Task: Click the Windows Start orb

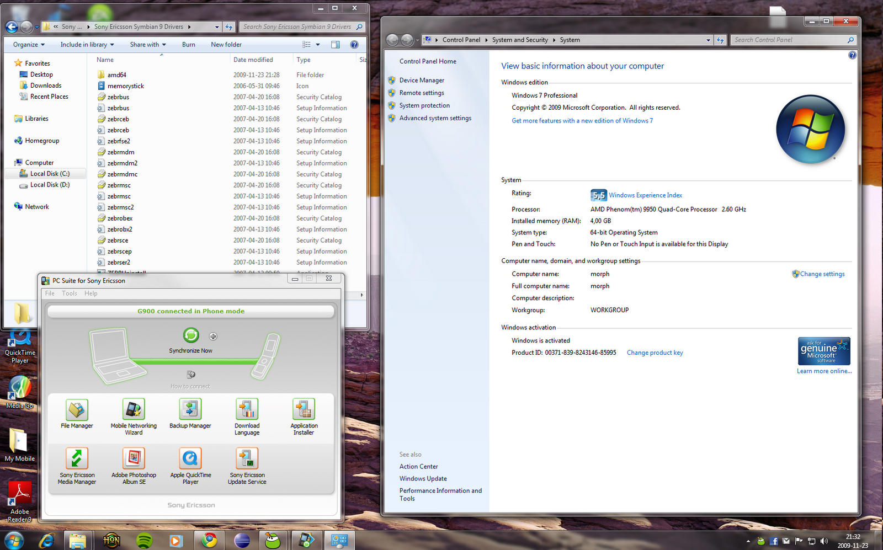Action: click(13, 541)
